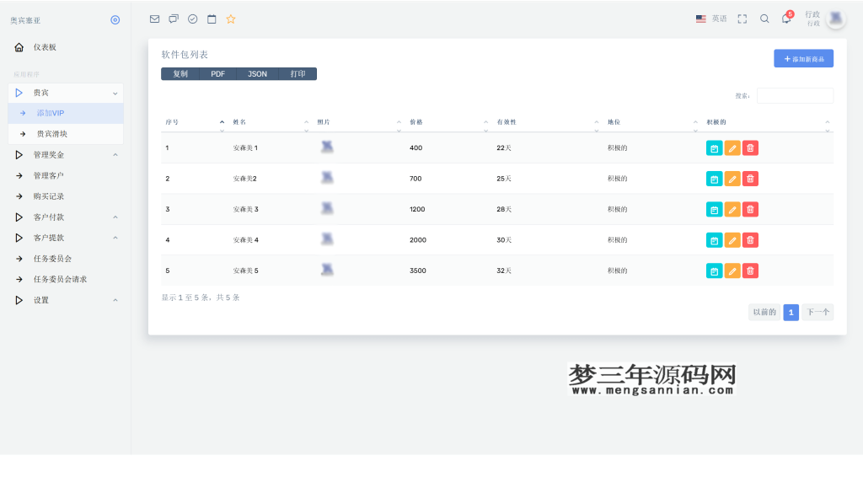This screenshot has height=477, width=863.
Task: Click the 打印 print button
Action: tap(297, 73)
